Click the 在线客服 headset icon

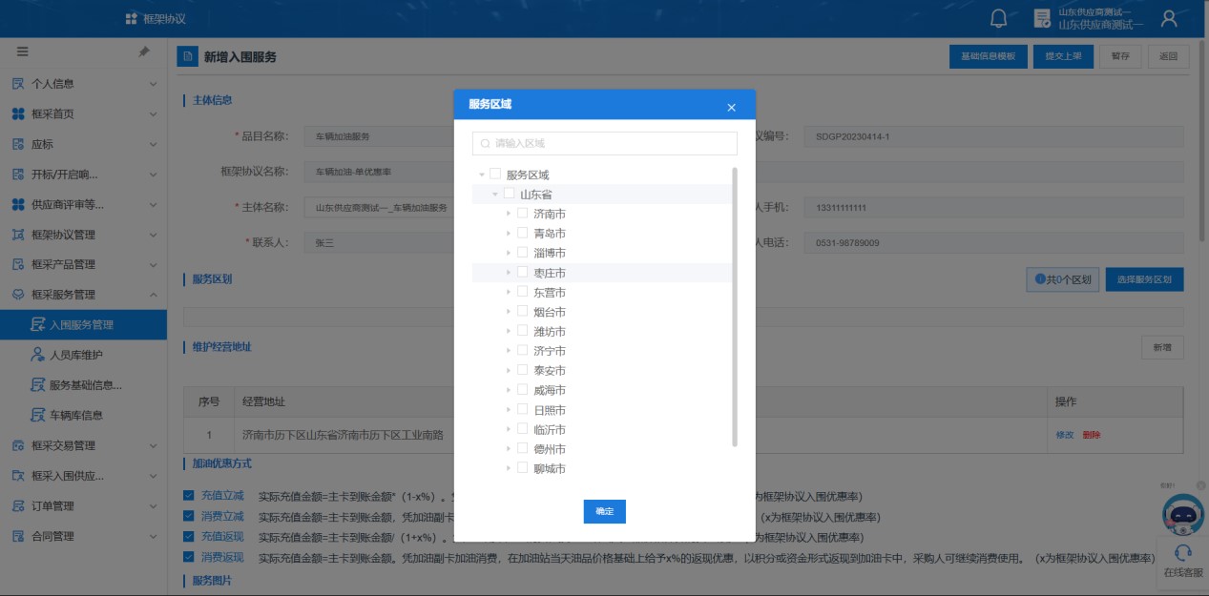pos(1182,552)
